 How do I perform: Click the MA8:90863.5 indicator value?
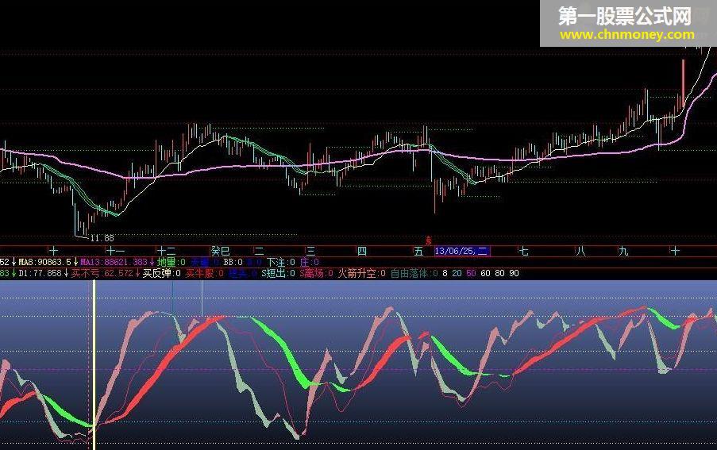(44, 262)
